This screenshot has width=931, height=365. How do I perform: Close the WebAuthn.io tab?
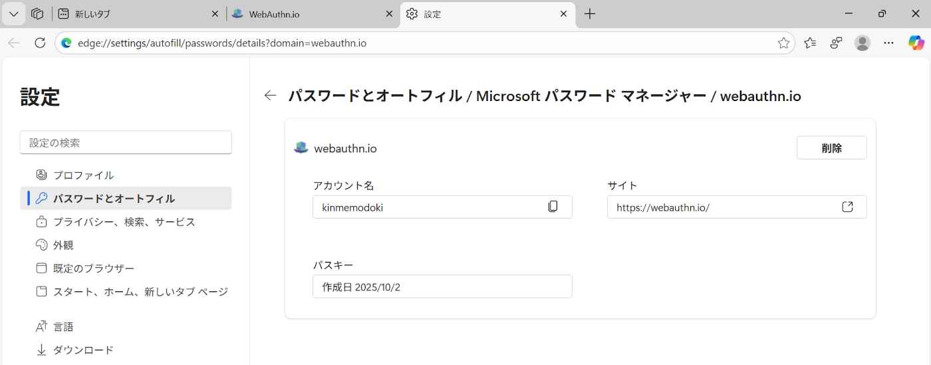click(389, 14)
